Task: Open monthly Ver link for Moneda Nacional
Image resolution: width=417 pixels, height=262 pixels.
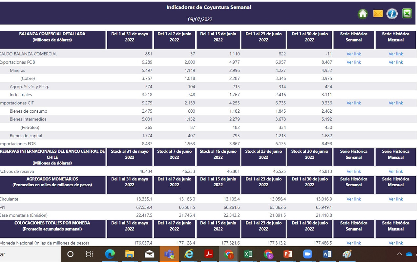Action: tap(396, 243)
